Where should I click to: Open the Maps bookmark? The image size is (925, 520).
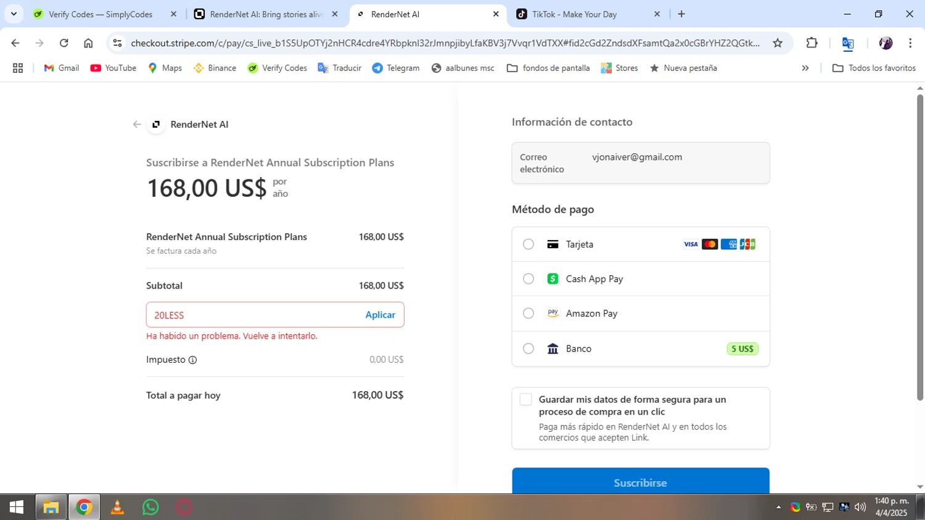165,68
